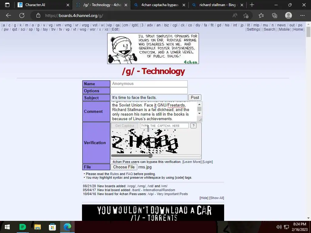
Task: Open the Rules link
Action: click(114, 174)
